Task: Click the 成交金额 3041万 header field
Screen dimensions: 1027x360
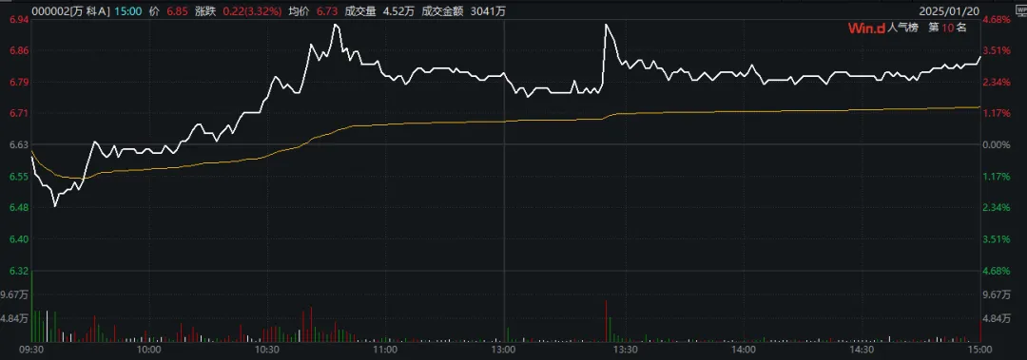Action: [x=464, y=11]
